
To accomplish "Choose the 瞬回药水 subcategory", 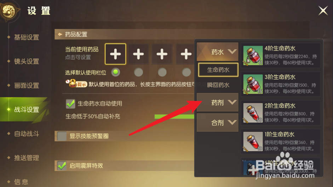I will tap(218, 85).
